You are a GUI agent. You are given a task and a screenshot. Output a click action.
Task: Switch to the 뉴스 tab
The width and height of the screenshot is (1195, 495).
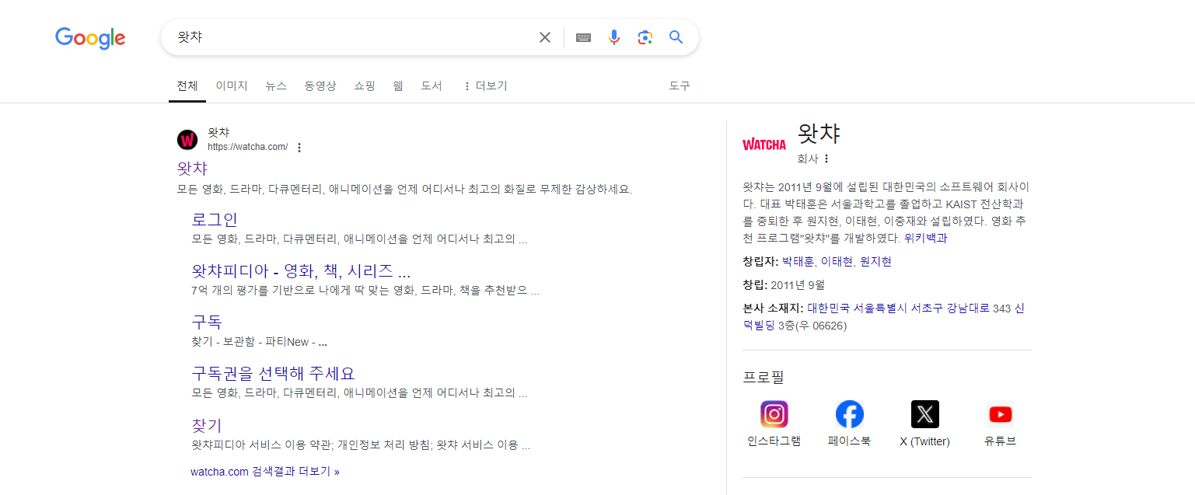(276, 86)
